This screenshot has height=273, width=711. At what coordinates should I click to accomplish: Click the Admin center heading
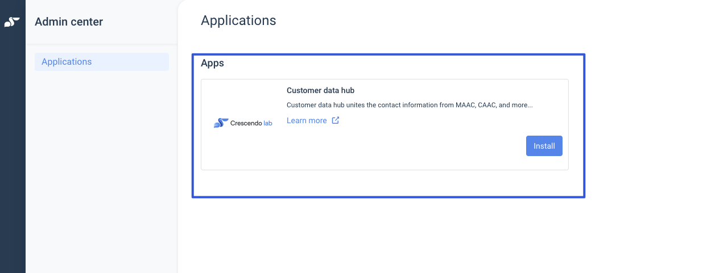[69, 22]
